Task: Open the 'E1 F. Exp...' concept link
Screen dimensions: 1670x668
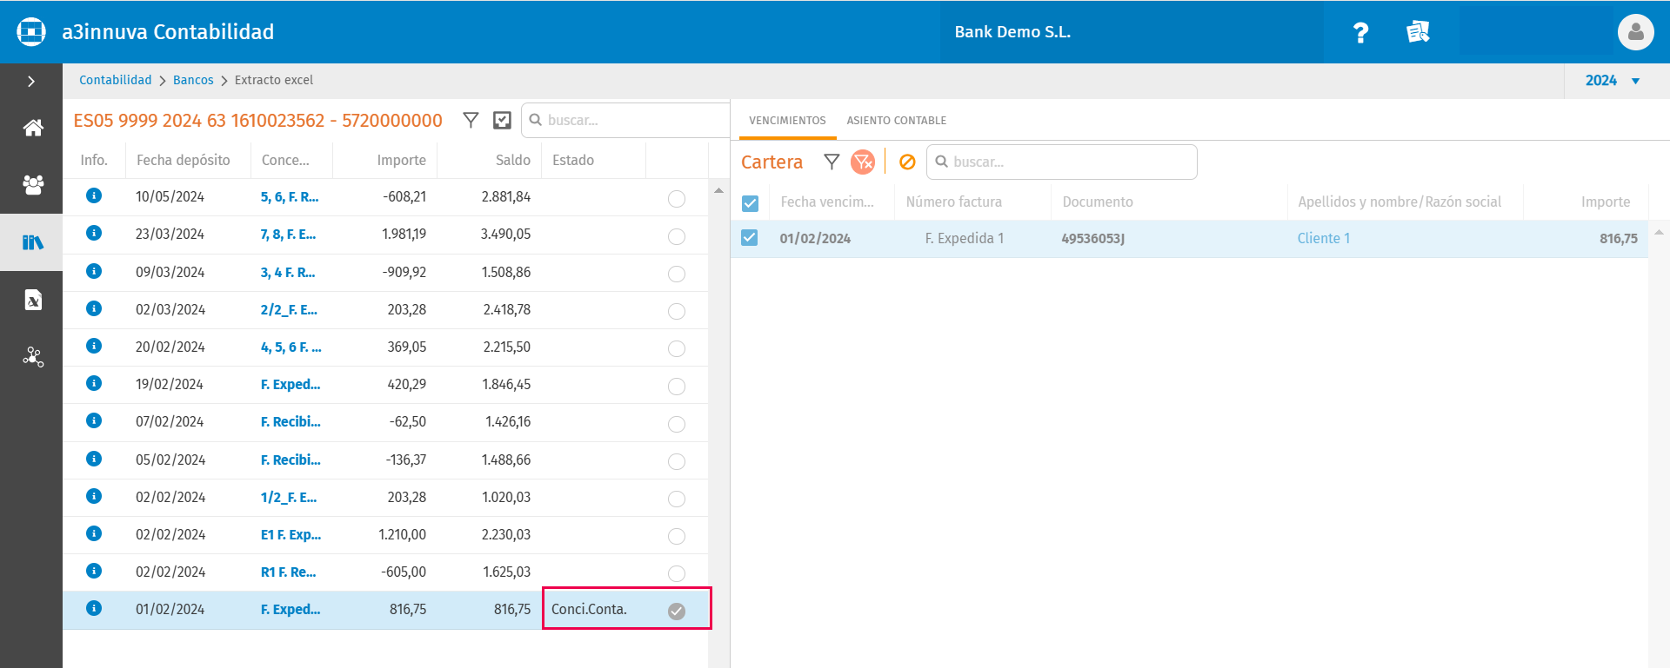Action: tap(291, 534)
